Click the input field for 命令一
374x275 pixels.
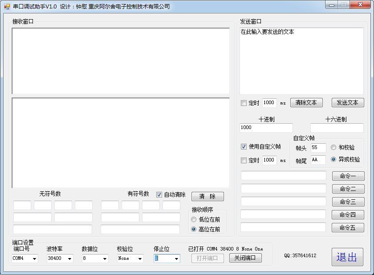pos(283,176)
